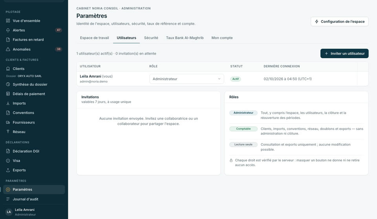This screenshot has width=377, height=219.
Task: Click the Imports download icon
Action: pos(8,103)
